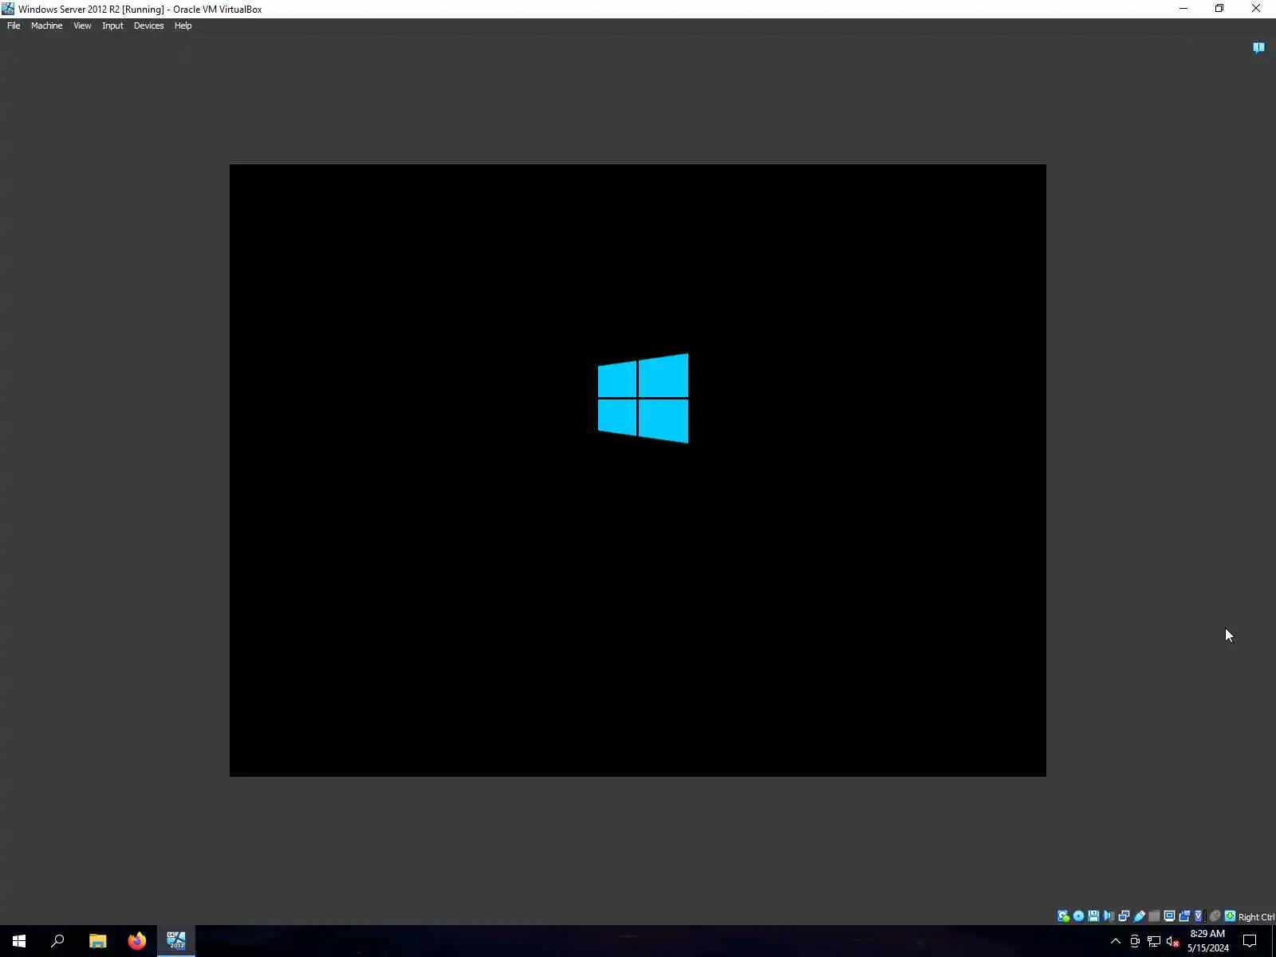Screen dimensions: 1276x957
Task: Launch Firefox from taskbar
Action: (x=136, y=941)
